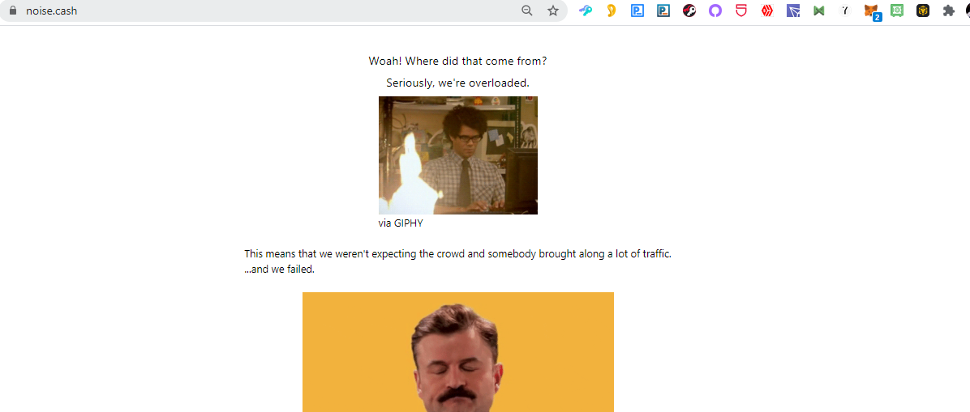
Task: Click the sentence about unexpected crowd traffic
Action: (457, 254)
